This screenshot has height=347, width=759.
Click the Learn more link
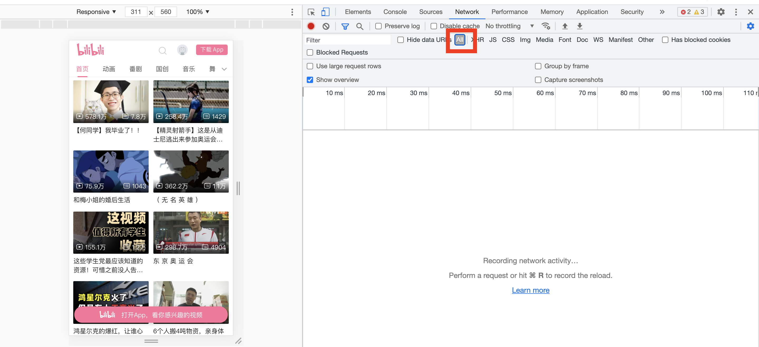pos(530,290)
